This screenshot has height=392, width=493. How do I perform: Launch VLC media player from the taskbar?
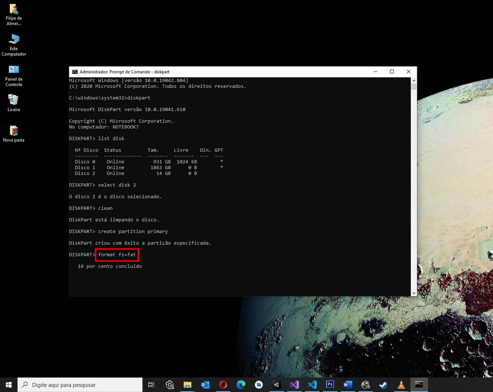[401, 385]
